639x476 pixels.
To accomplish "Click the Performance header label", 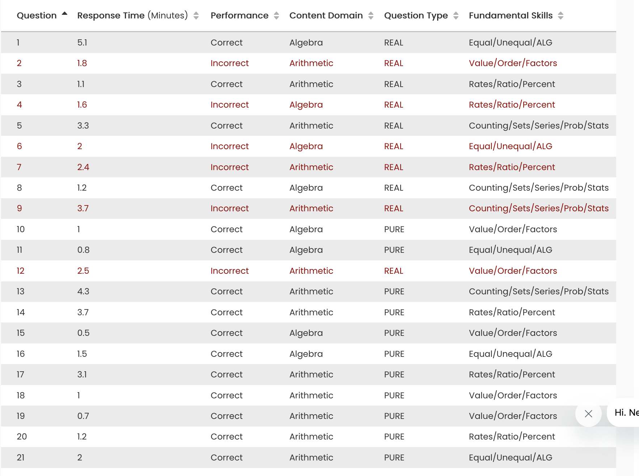I will coord(239,16).
